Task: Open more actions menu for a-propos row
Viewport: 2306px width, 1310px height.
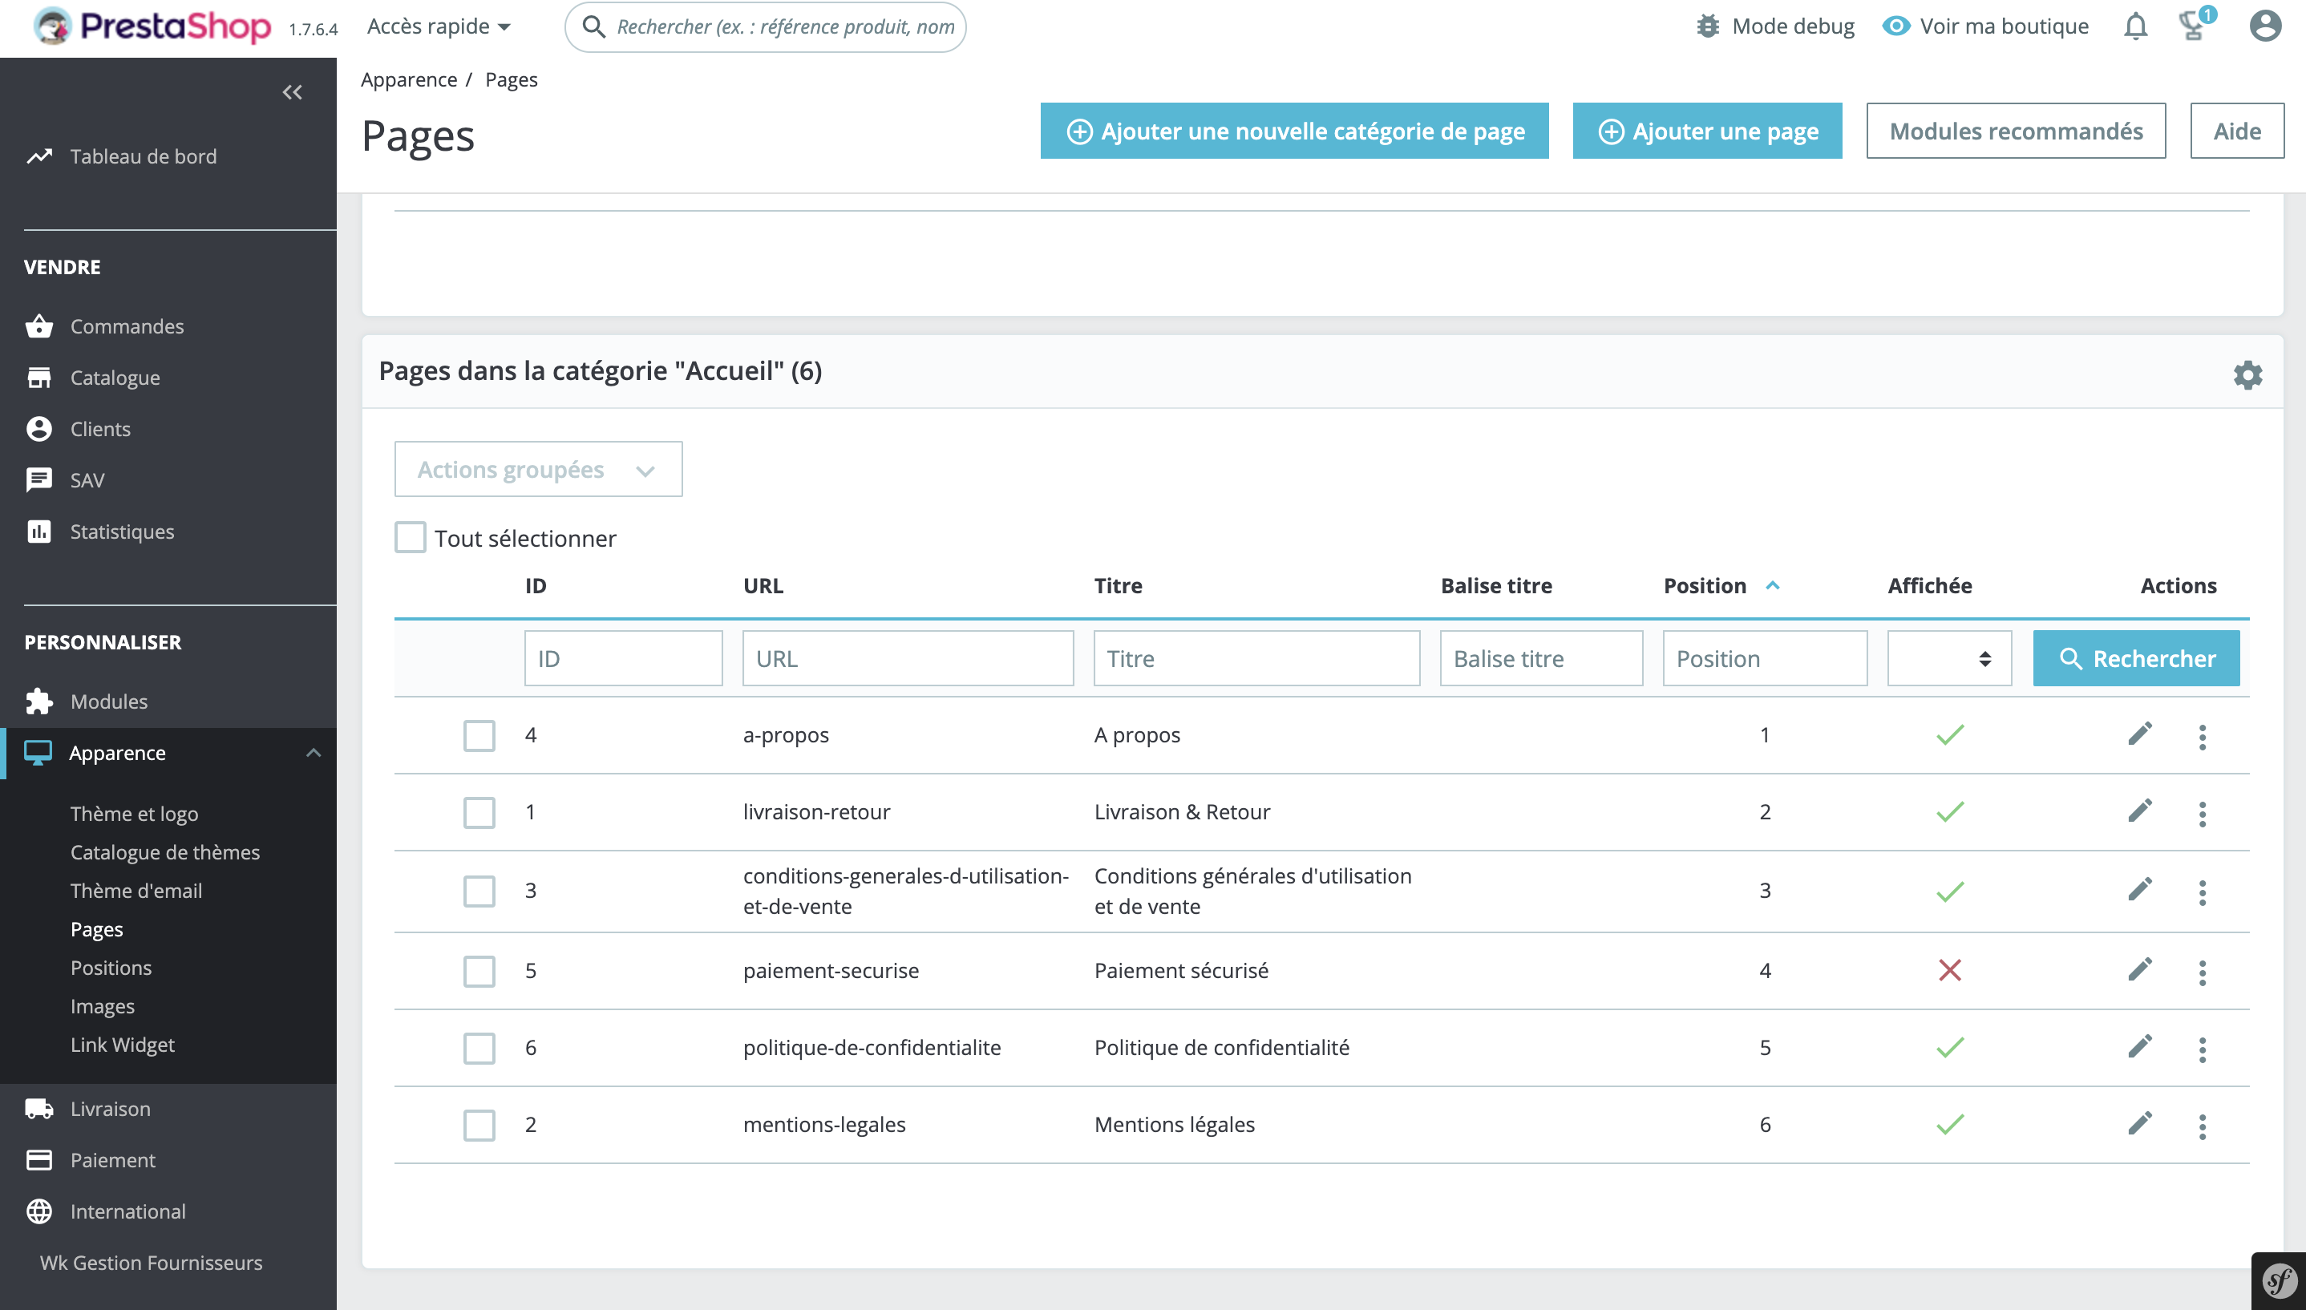Action: 2203,737
